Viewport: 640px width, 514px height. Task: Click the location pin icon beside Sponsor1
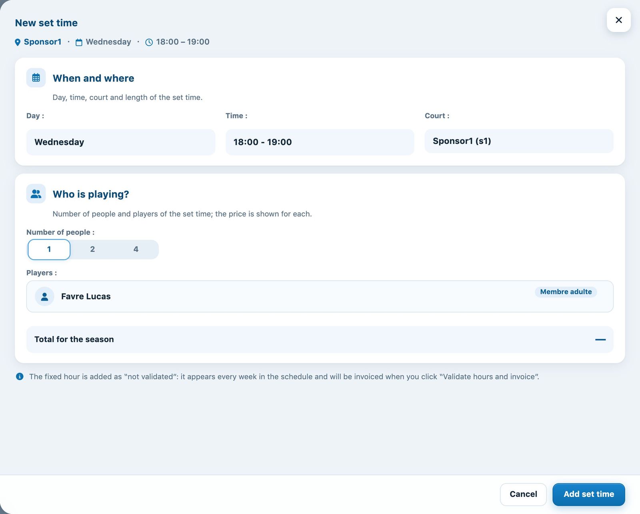[x=18, y=42]
